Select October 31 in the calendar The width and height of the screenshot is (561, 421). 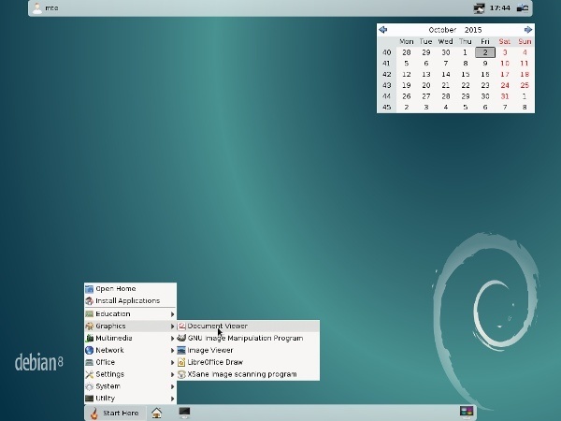point(505,96)
